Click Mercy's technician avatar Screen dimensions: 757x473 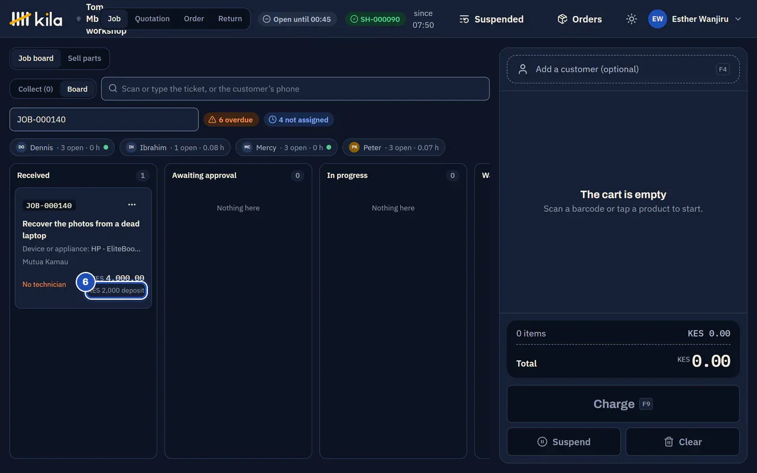[x=247, y=147]
